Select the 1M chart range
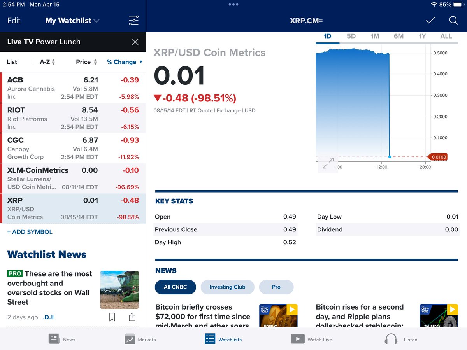467x350 pixels. coord(375,36)
